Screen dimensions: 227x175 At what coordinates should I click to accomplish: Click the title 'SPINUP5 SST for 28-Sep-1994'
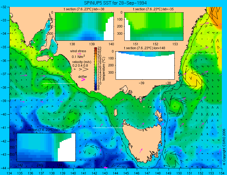115,3
